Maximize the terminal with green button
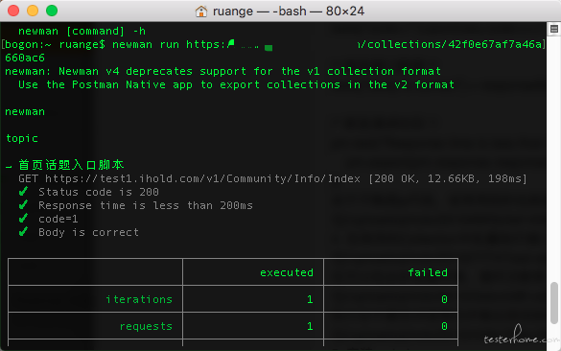The height and width of the screenshot is (351, 561). tap(52, 11)
